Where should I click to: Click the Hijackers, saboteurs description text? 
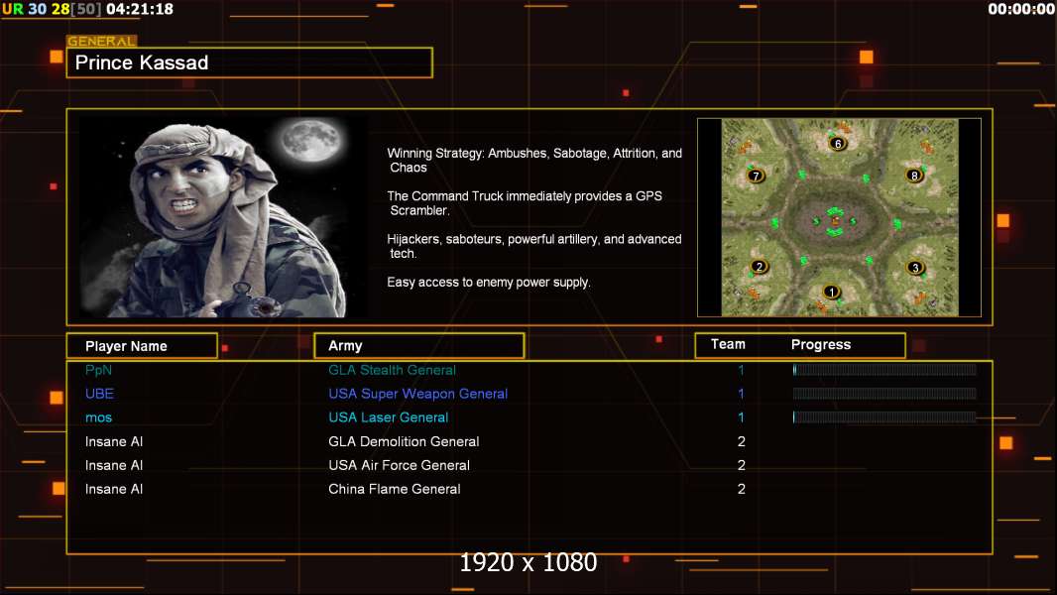pos(533,246)
